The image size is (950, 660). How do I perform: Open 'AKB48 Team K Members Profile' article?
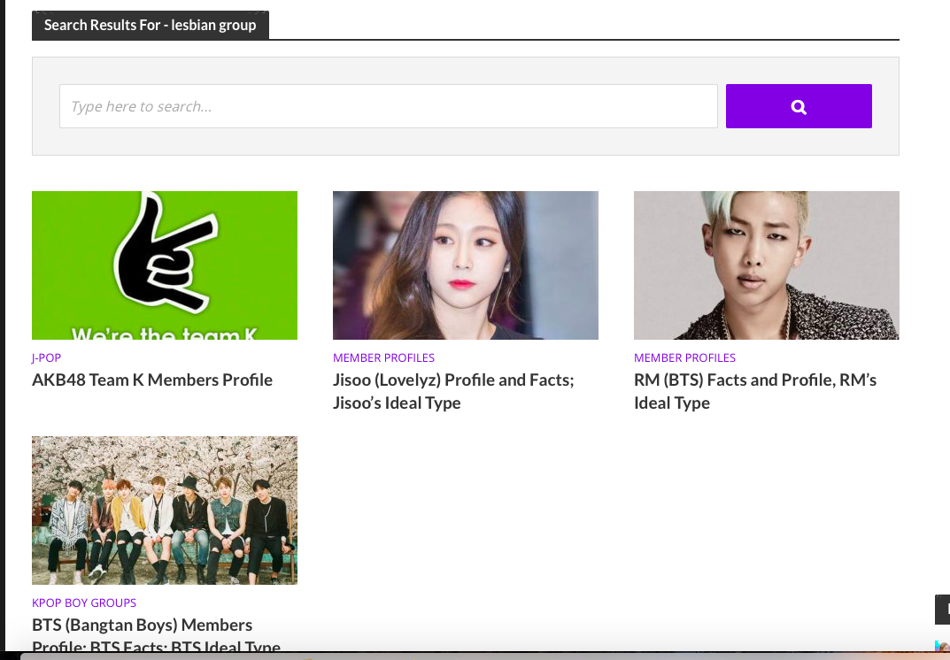pos(152,380)
